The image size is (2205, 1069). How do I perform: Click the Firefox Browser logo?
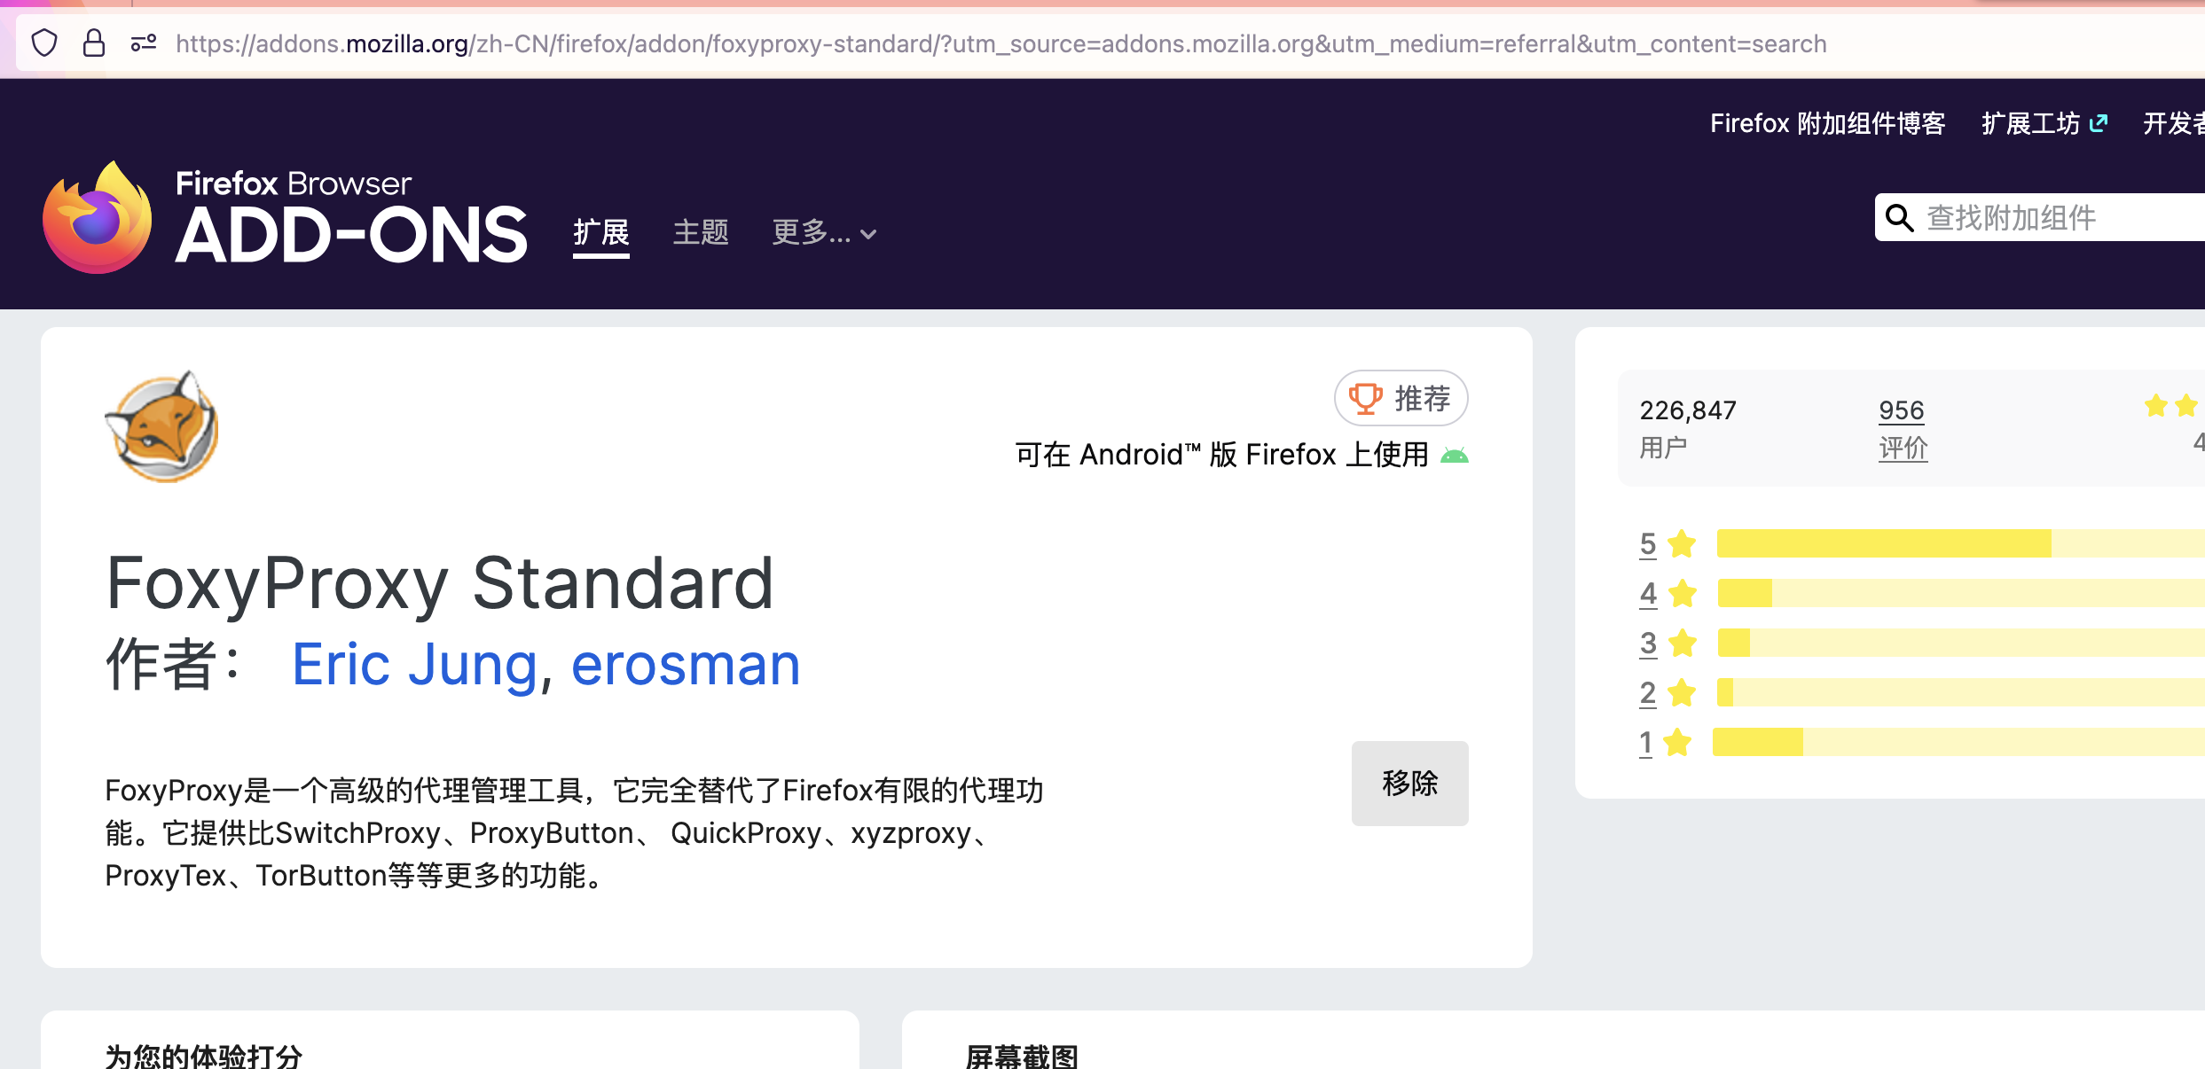(x=98, y=218)
